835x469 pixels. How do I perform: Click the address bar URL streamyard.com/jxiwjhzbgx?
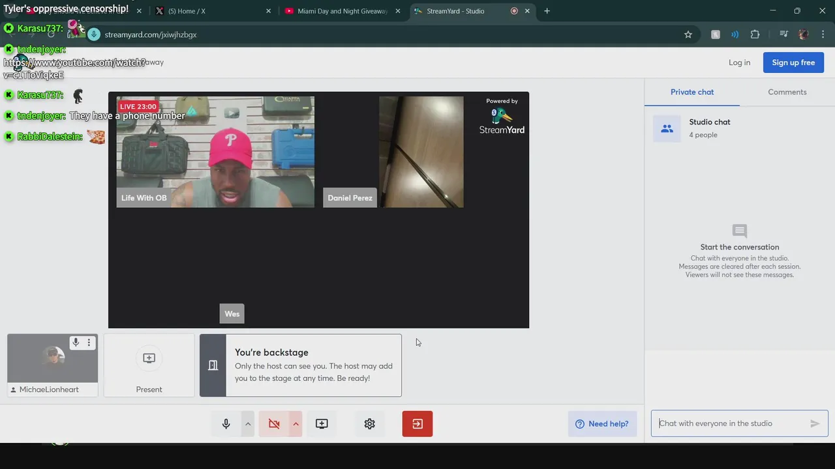(151, 35)
